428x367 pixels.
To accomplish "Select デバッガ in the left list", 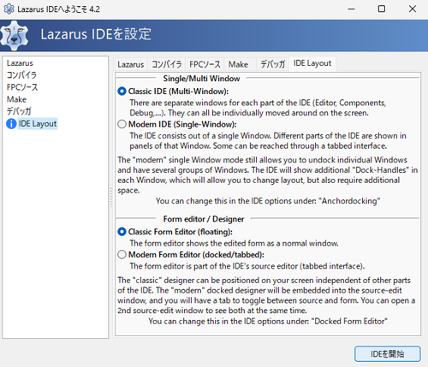I will [19, 111].
